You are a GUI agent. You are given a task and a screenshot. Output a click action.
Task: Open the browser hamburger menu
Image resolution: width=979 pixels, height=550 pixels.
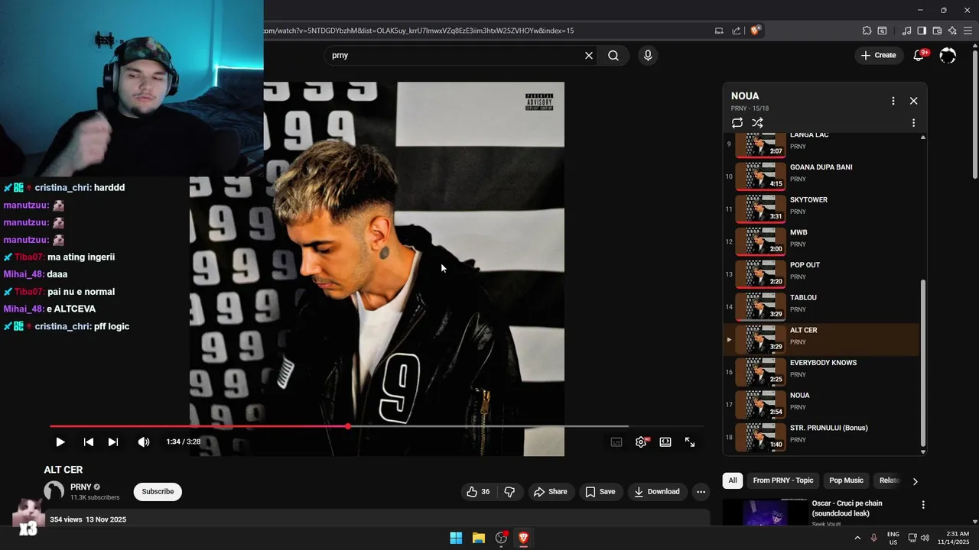point(968,31)
